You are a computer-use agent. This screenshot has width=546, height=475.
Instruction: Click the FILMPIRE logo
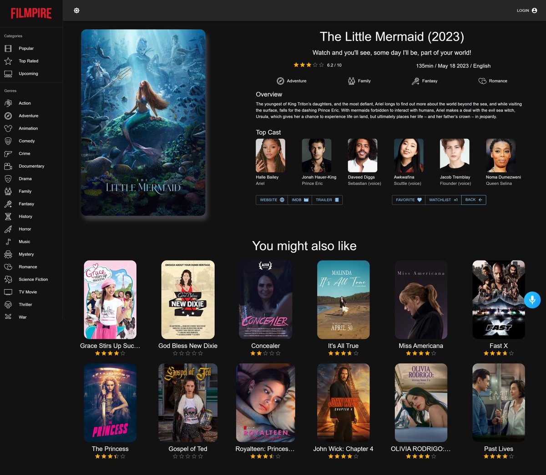31,13
